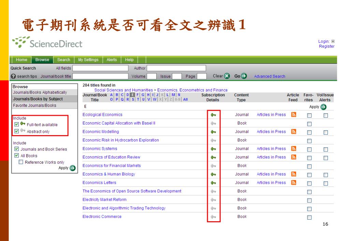Click the Journal/book title input
This screenshot has width=349, height=241.
[x=100, y=76]
